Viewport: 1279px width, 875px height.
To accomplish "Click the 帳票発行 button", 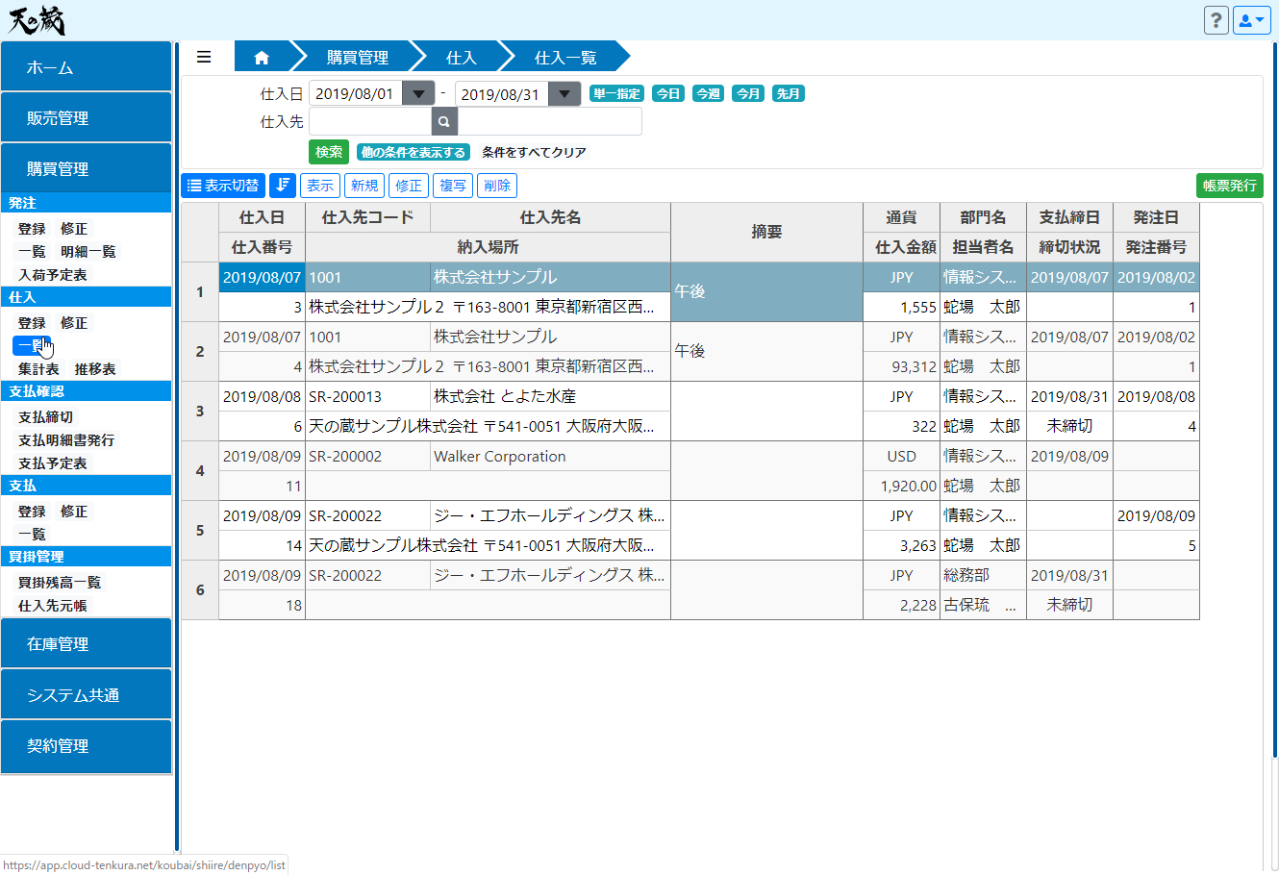I will 1230,186.
